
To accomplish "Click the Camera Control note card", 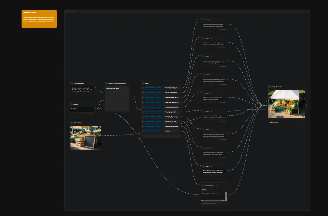I will tap(39, 19).
